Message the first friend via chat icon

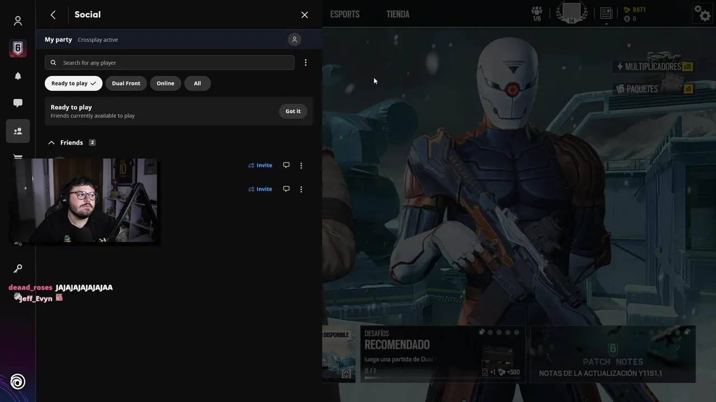coord(286,165)
